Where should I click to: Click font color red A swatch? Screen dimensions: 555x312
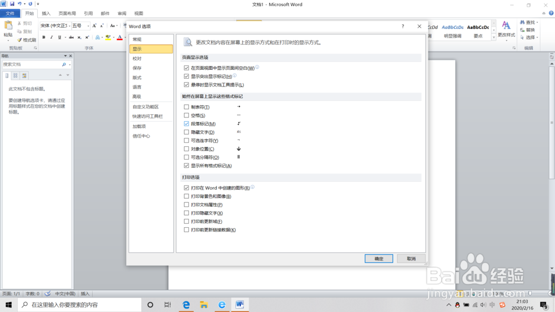pos(120,37)
